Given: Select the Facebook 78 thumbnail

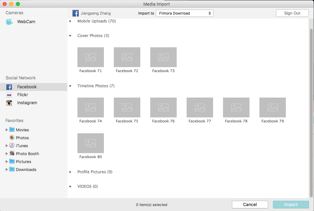Looking at the screenshot, I should tap(236, 107).
